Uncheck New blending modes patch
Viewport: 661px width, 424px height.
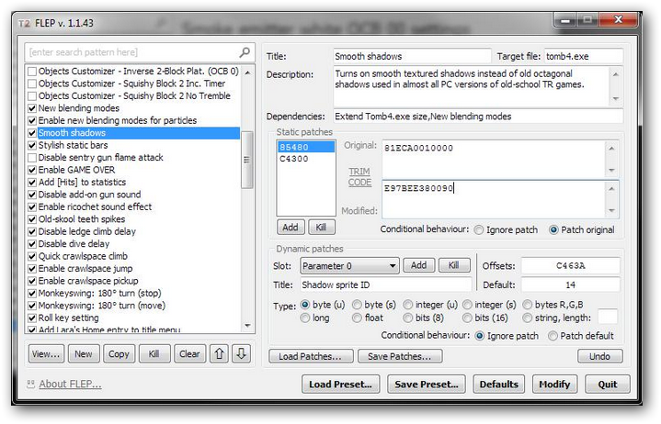tap(32, 108)
